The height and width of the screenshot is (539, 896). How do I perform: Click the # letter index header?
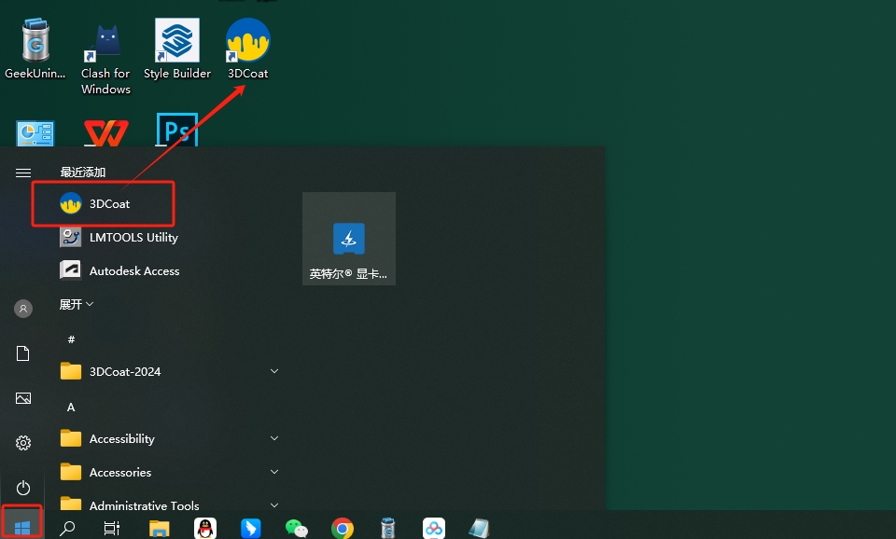click(72, 339)
